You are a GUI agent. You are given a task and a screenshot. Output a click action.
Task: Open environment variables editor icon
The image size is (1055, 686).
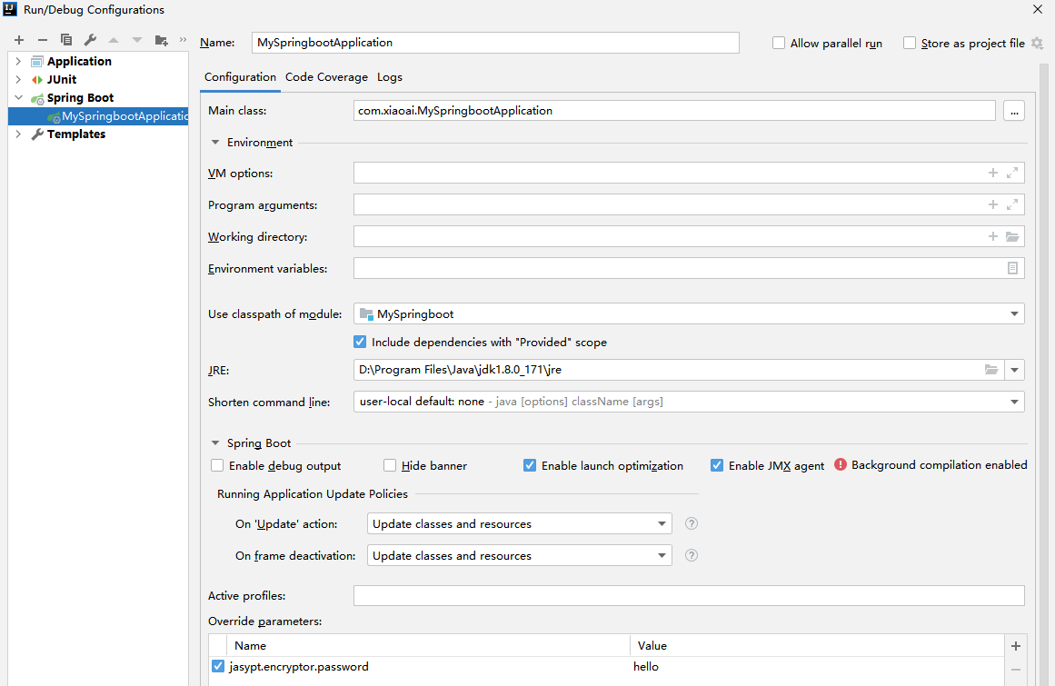pyautogui.click(x=1012, y=268)
